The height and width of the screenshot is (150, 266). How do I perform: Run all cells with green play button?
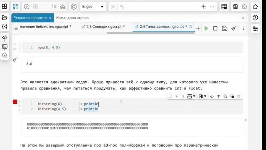click(206, 28)
